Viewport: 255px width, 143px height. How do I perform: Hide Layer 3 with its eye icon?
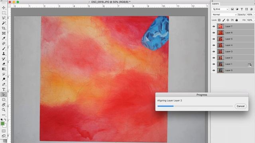(x=214, y=52)
